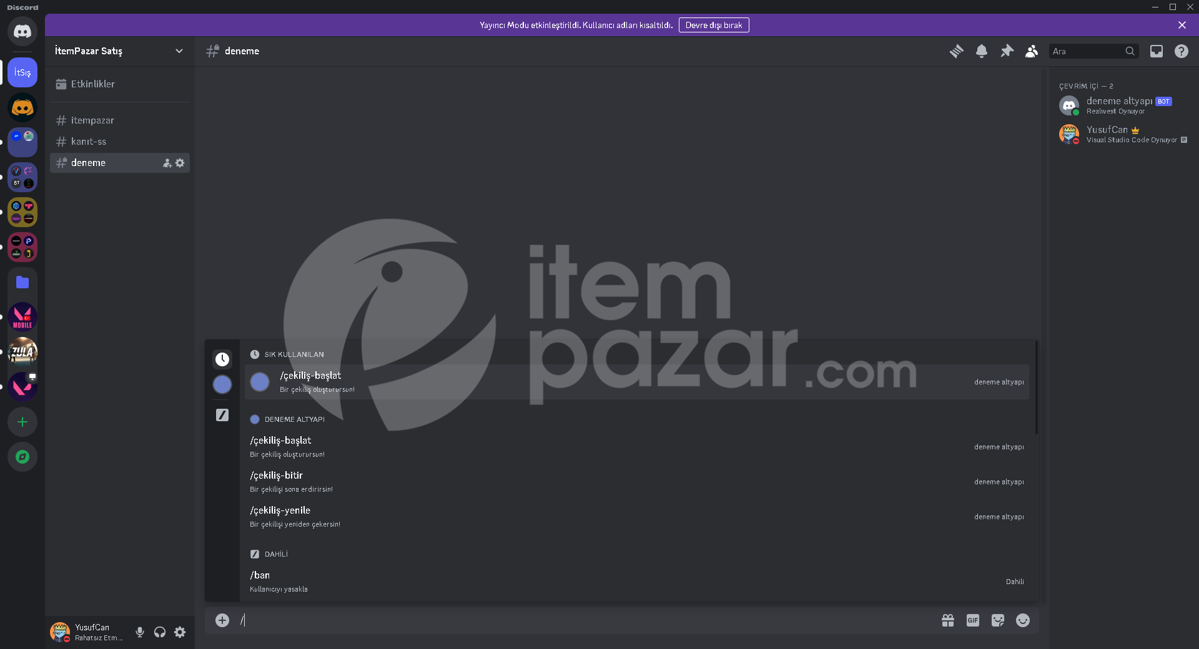Open the GIF picker
Image resolution: width=1199 pixels, height=649 pixels.
973,620
